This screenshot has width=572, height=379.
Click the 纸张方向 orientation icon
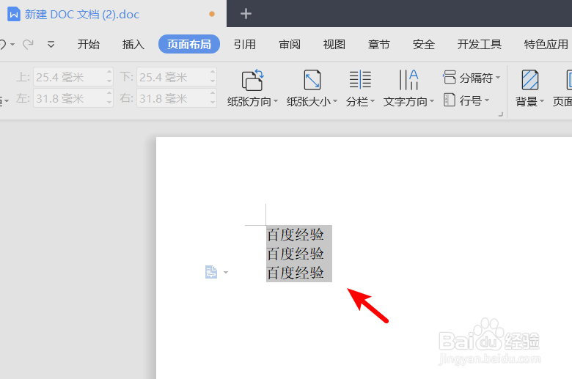[252, 80]
